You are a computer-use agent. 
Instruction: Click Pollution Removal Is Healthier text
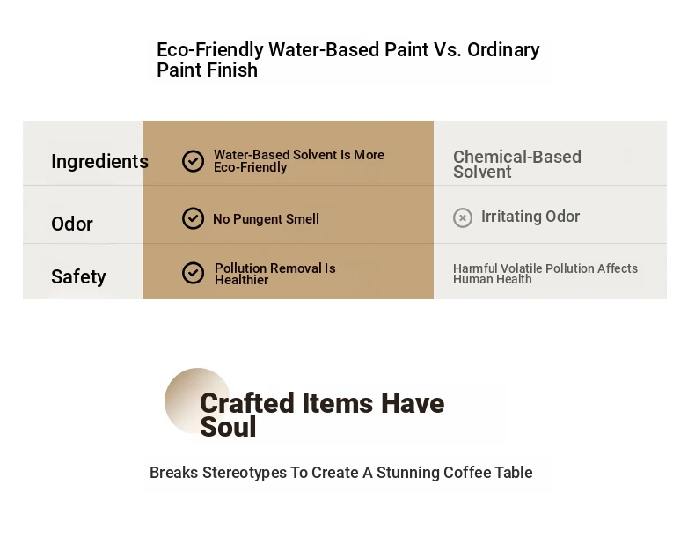274,274
